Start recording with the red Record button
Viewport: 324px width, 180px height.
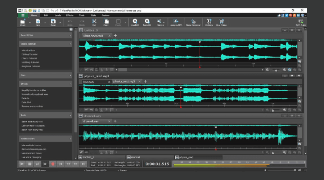coord(53,164)
